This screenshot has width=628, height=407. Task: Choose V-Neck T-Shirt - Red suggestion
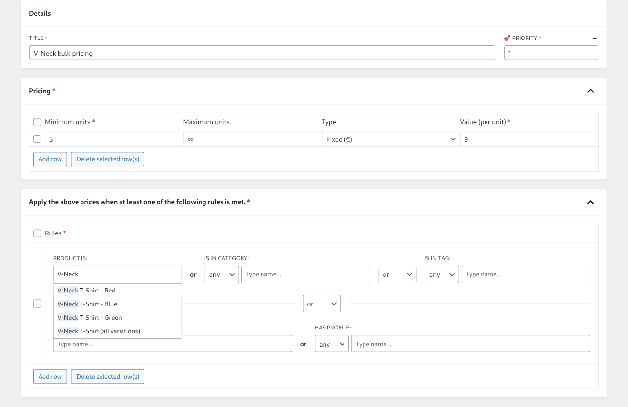pyautogui.click(x=118, y=291)
